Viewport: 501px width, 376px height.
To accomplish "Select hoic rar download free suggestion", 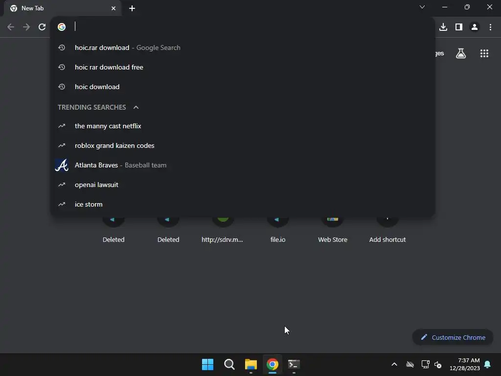I will point(243,67).
